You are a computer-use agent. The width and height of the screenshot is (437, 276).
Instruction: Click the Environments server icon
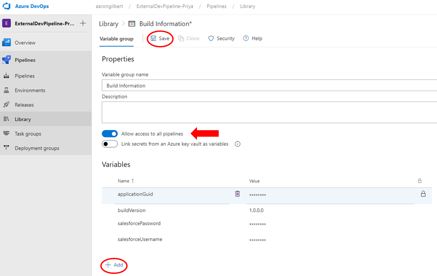(7, 90)
